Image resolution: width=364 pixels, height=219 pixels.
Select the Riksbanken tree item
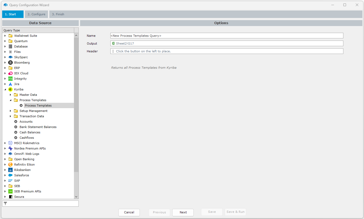pyautogui.click(x=22, y=170)
